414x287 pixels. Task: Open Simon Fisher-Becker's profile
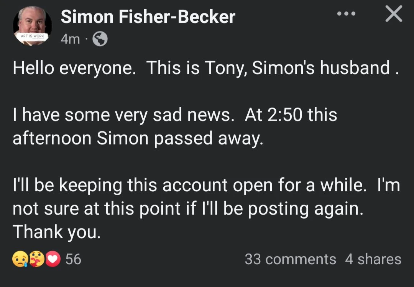coord(148,17)
